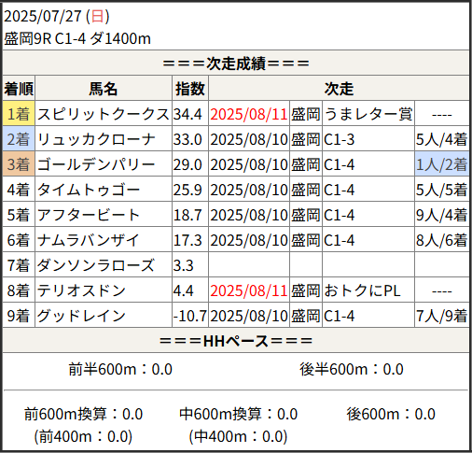Open ナムラバンザイ horse entry
This screenshot has height=453, width=472.
89,240
